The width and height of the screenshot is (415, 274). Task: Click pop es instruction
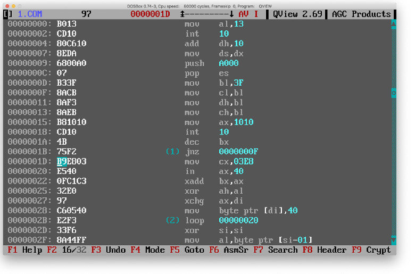pyautogui.click(x=206, y=73)
